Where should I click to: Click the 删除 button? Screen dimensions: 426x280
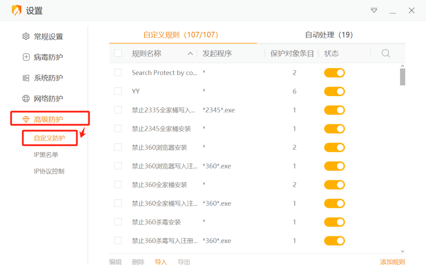pos(138,262)
